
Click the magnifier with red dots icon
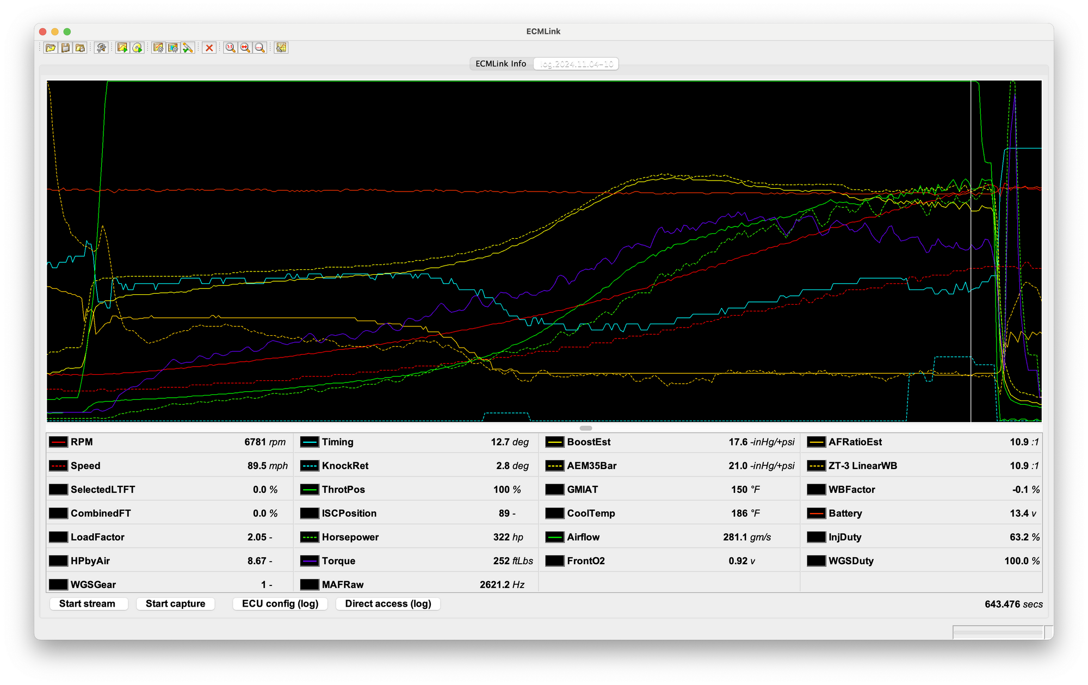tap(260, 48)
